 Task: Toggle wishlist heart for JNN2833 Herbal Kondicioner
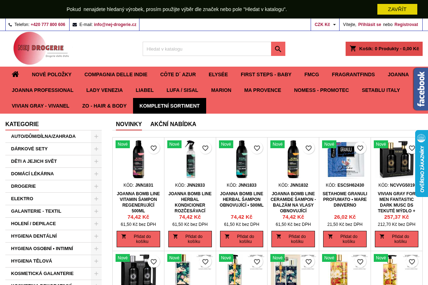tap(205, 148)
